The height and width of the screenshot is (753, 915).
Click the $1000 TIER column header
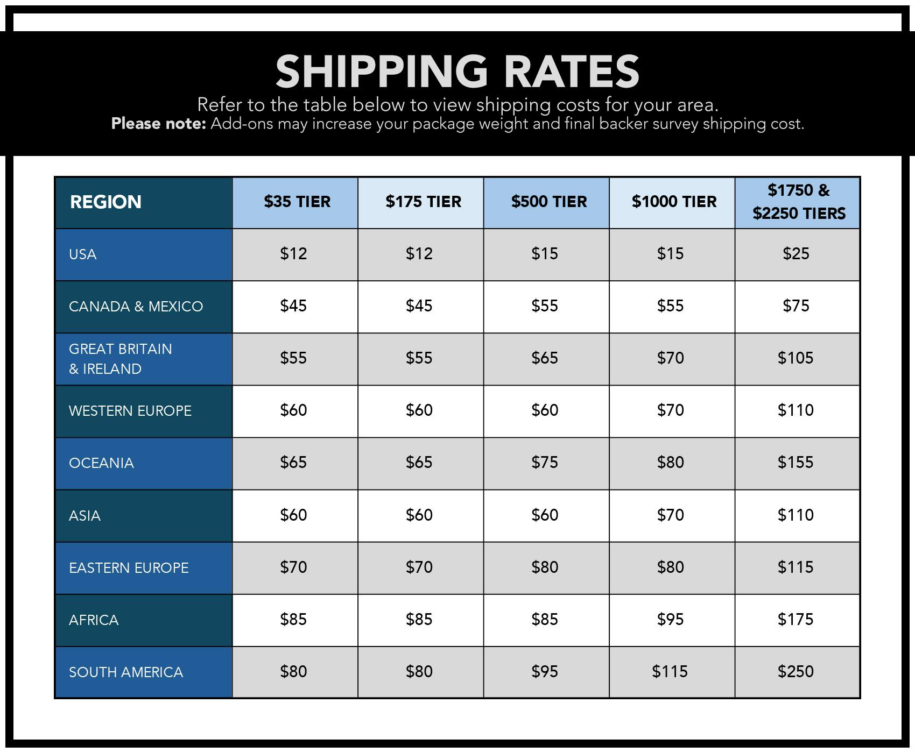pos(674,202)
